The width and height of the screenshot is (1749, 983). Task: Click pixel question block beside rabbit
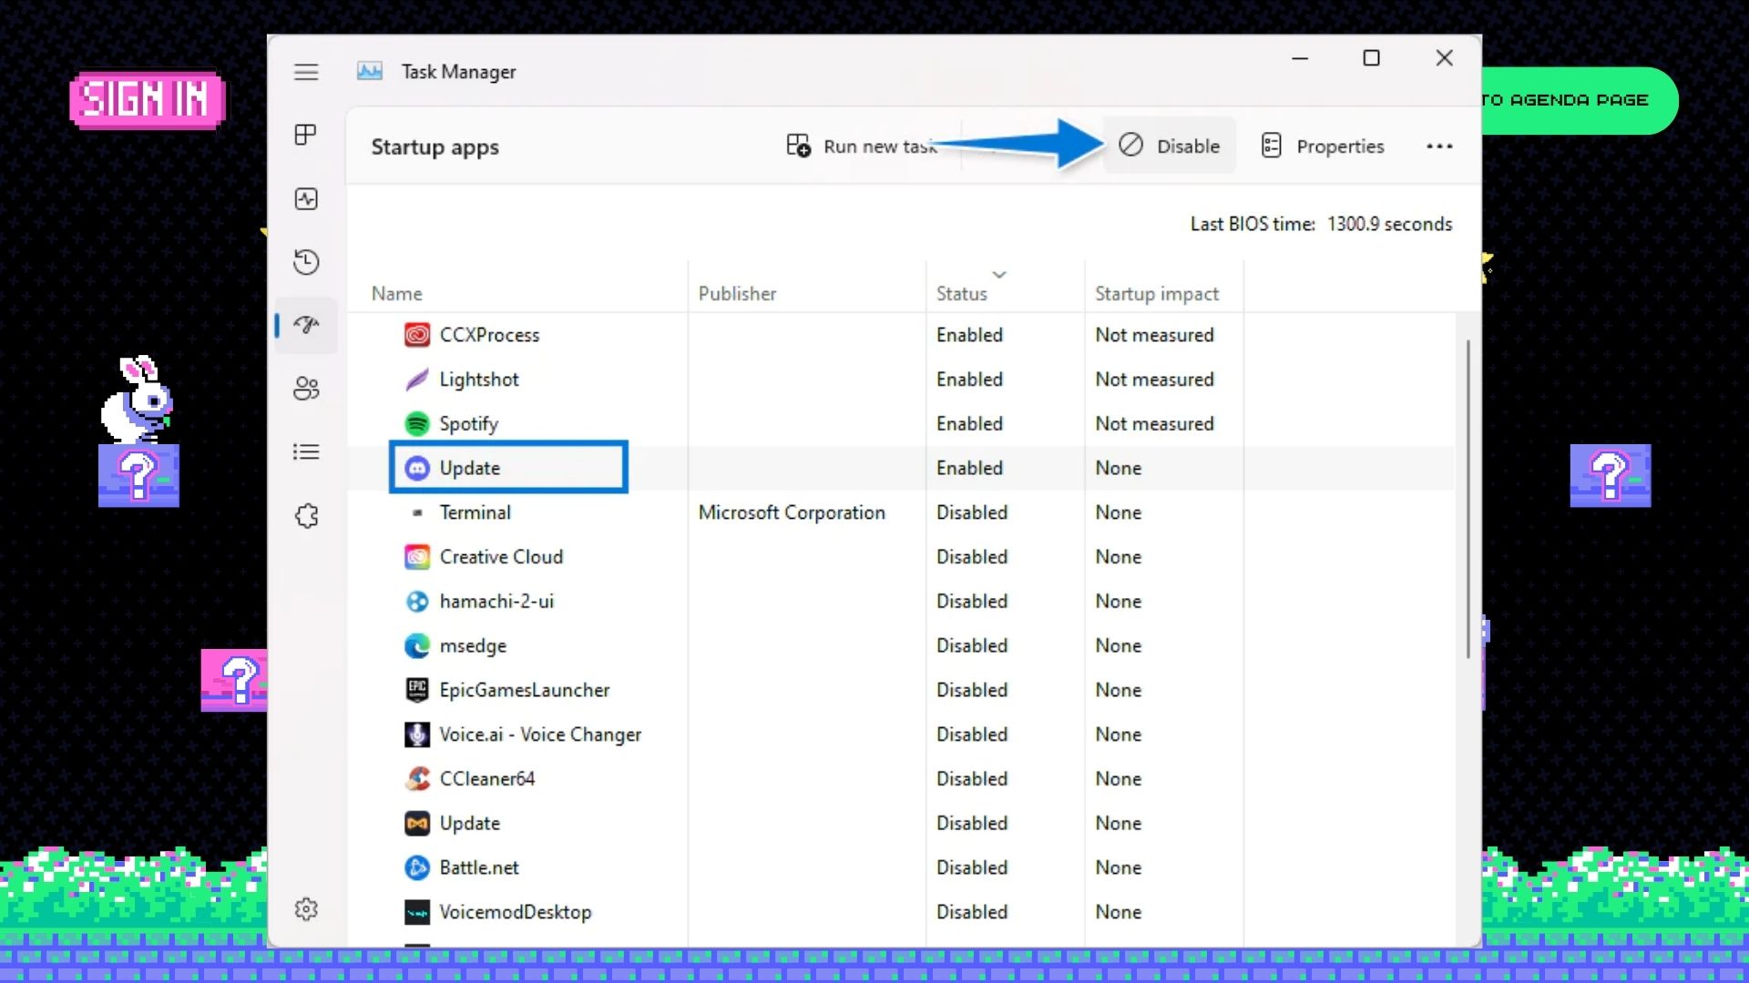138,475
